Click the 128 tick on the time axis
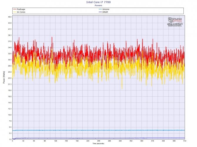 click(x=56, y=141)
